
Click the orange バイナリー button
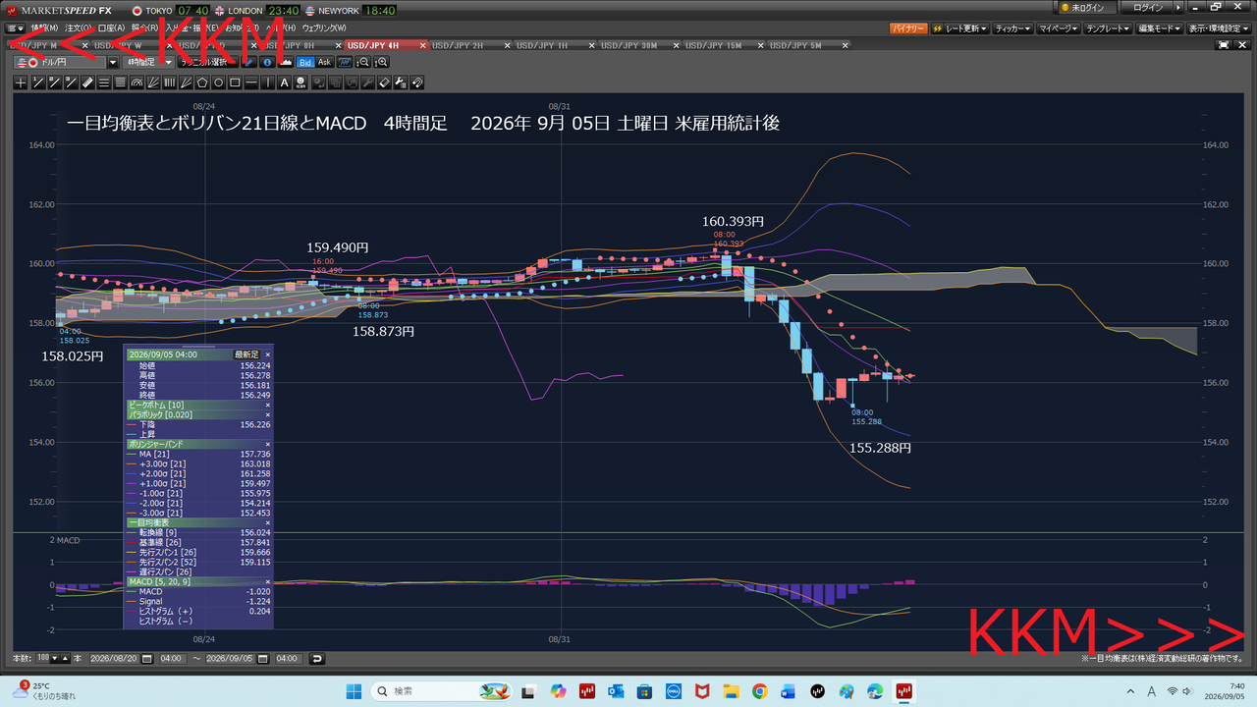(x=908, y=28)
